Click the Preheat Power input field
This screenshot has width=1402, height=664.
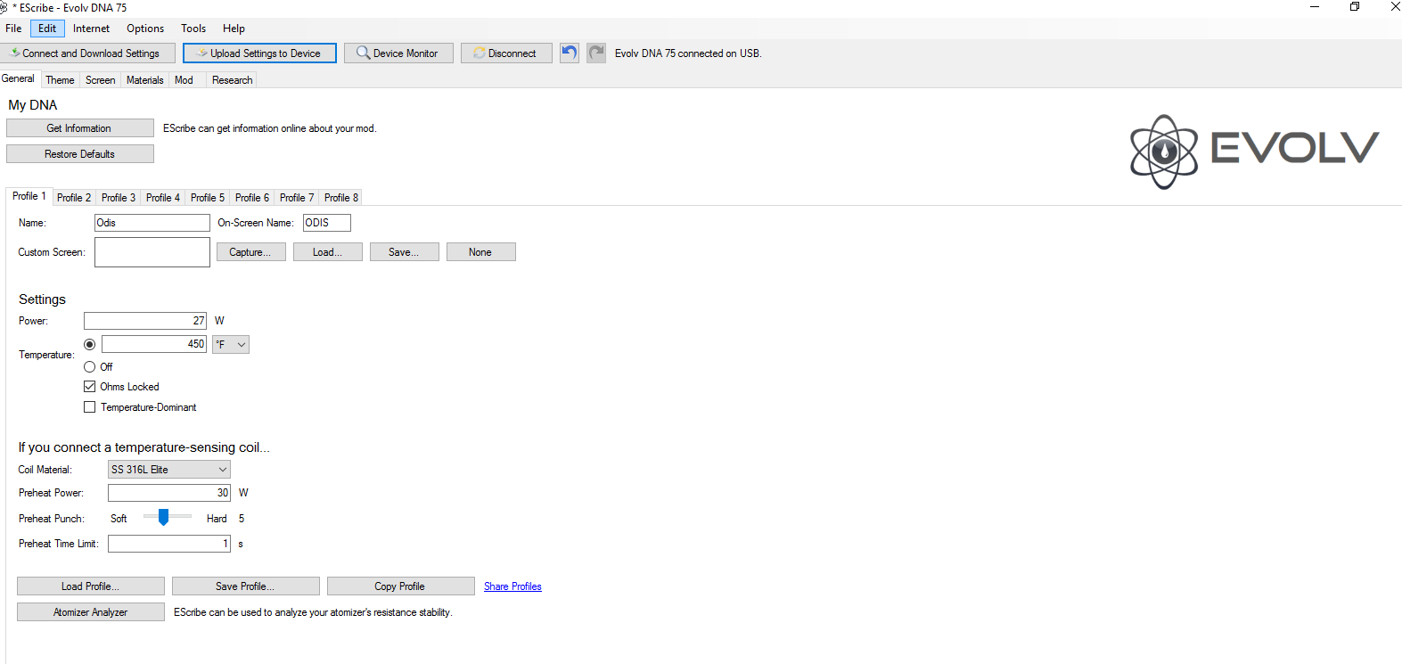(x=169, y=493)
